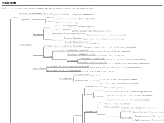The image size is (164, 123).
Task: Click the CLADOGRAM heading
Action: pyautogui.click(x=9, y=3)
